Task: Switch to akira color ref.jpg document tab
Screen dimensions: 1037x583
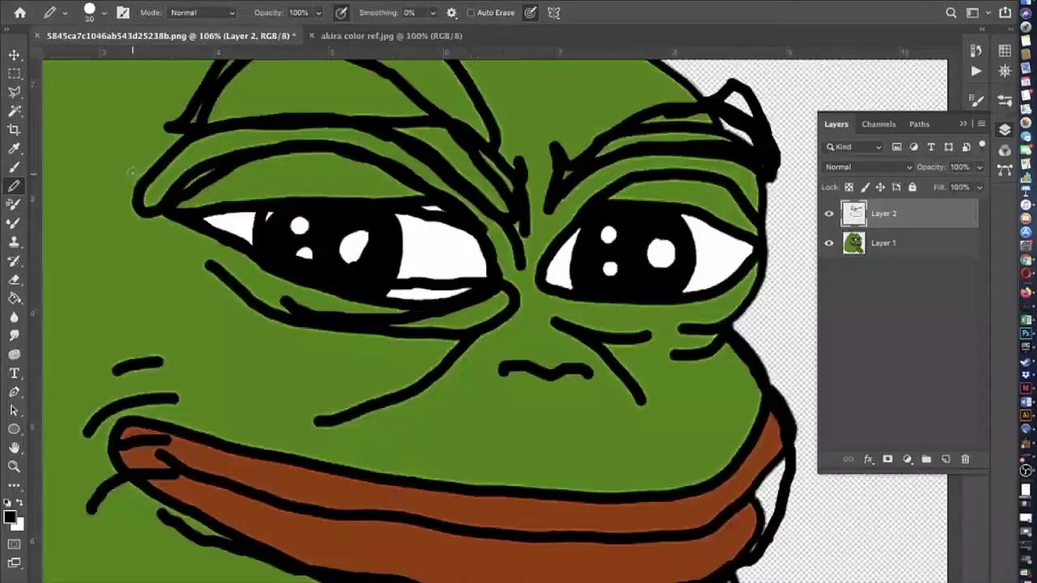Action: pyautogui.click(x=391, y=36)
